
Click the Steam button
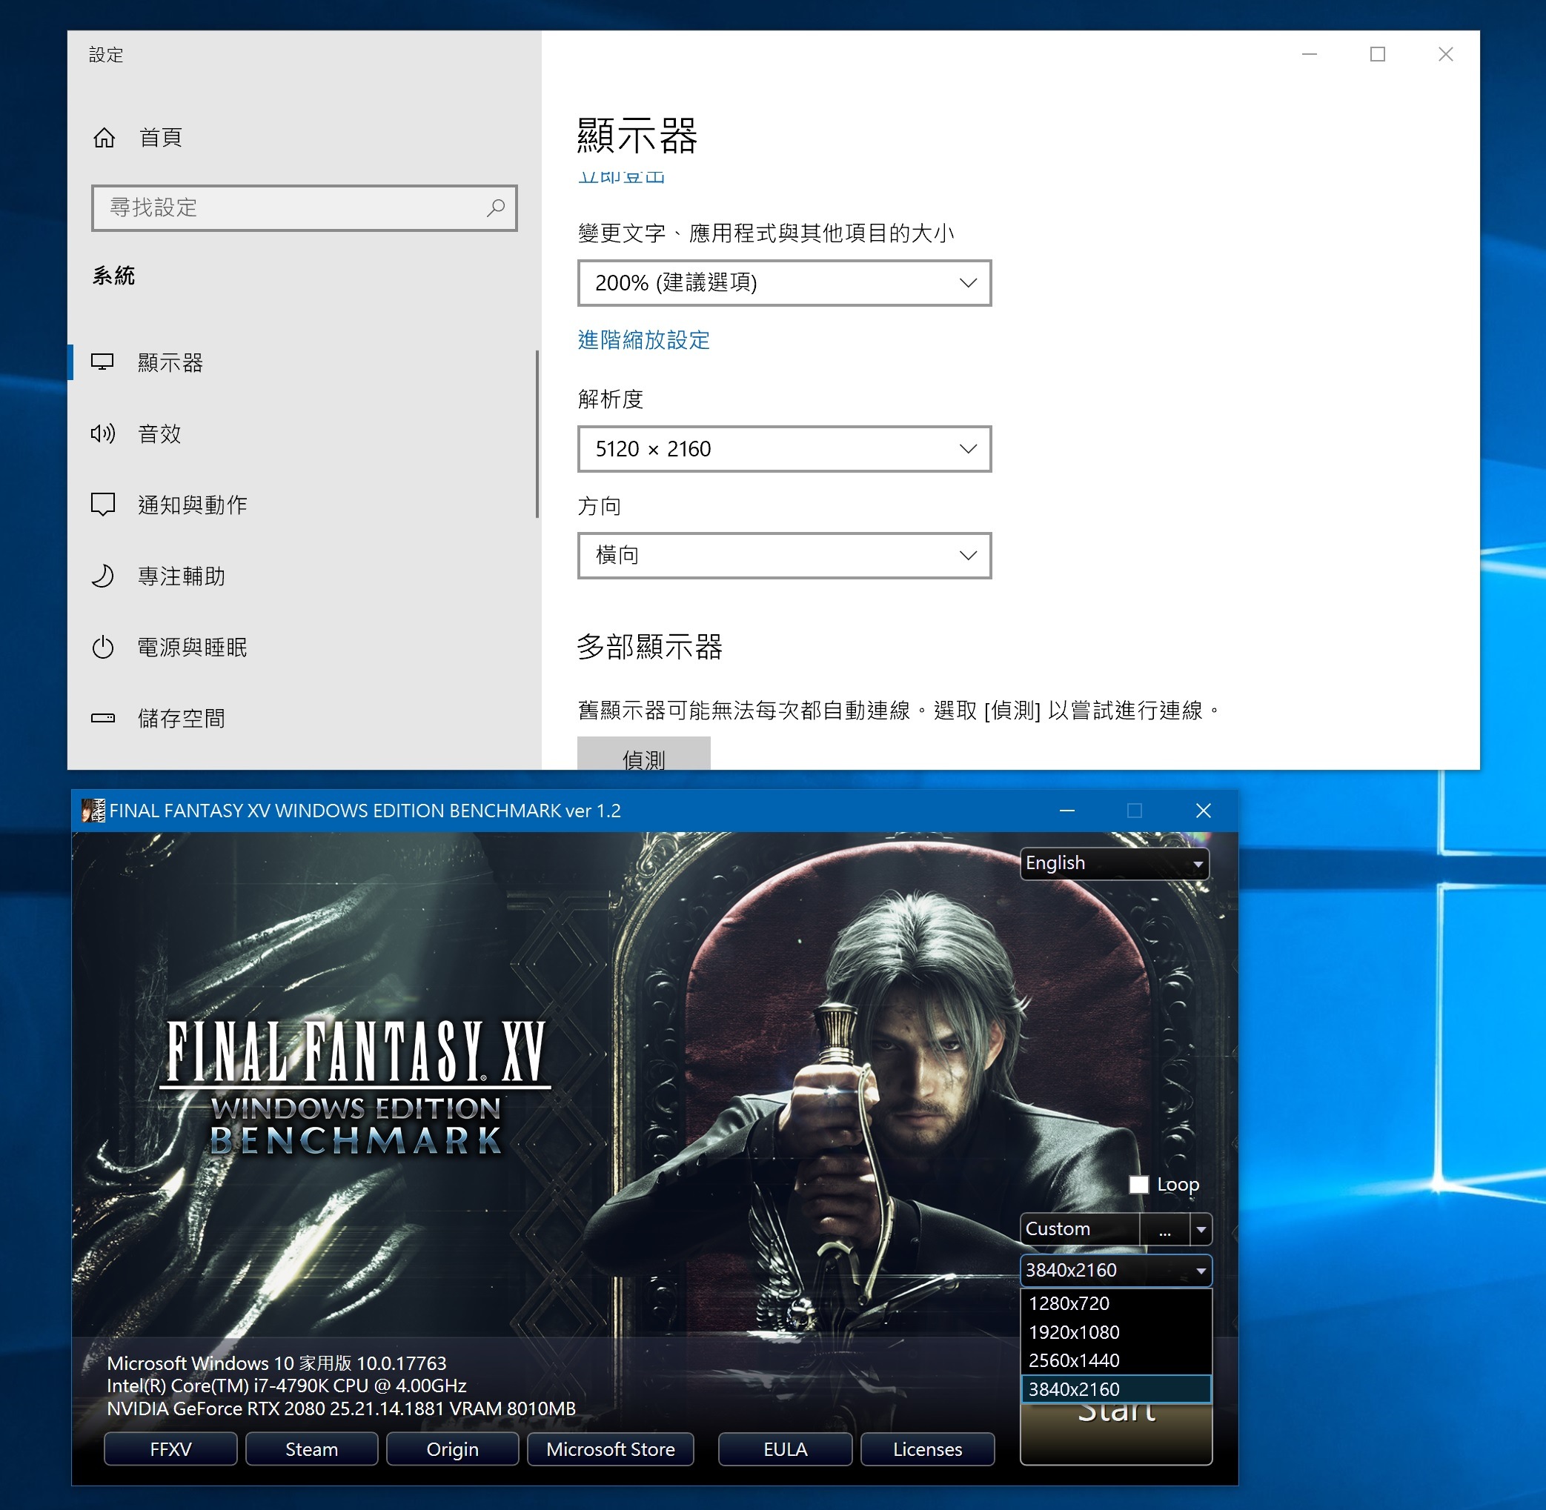[x=312, y=1449]
